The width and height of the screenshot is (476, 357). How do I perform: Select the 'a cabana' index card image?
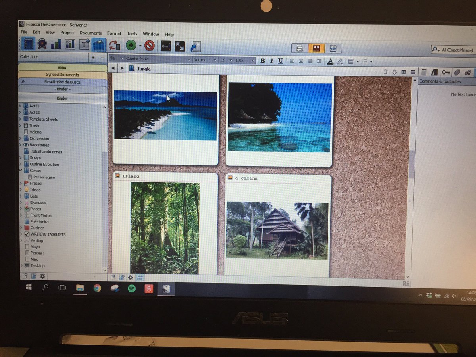pyautogui.click(x=277, y=231)
